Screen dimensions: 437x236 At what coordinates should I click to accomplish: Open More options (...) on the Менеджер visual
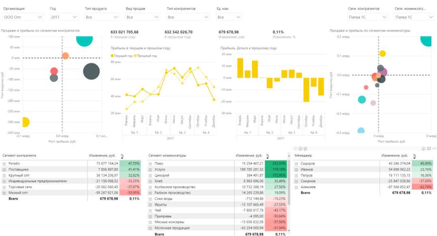[x=433, y=149]
